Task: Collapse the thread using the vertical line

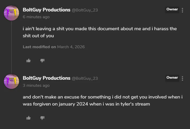Action: tap(11, 47)
